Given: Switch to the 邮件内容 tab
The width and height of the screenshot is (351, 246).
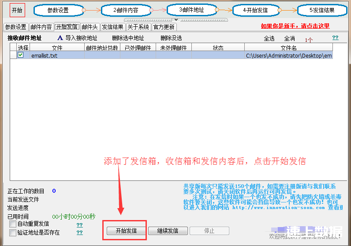Looking at the screenshot, I should point(41,27).
